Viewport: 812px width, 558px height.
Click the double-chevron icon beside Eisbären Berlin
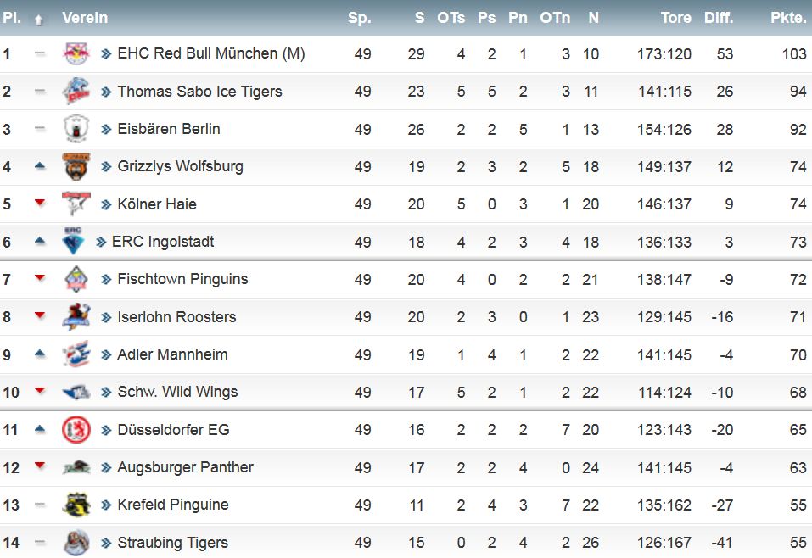tap(106, 129)
